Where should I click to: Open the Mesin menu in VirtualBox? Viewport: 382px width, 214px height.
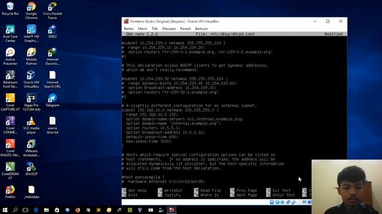click(x=143, y=29)
